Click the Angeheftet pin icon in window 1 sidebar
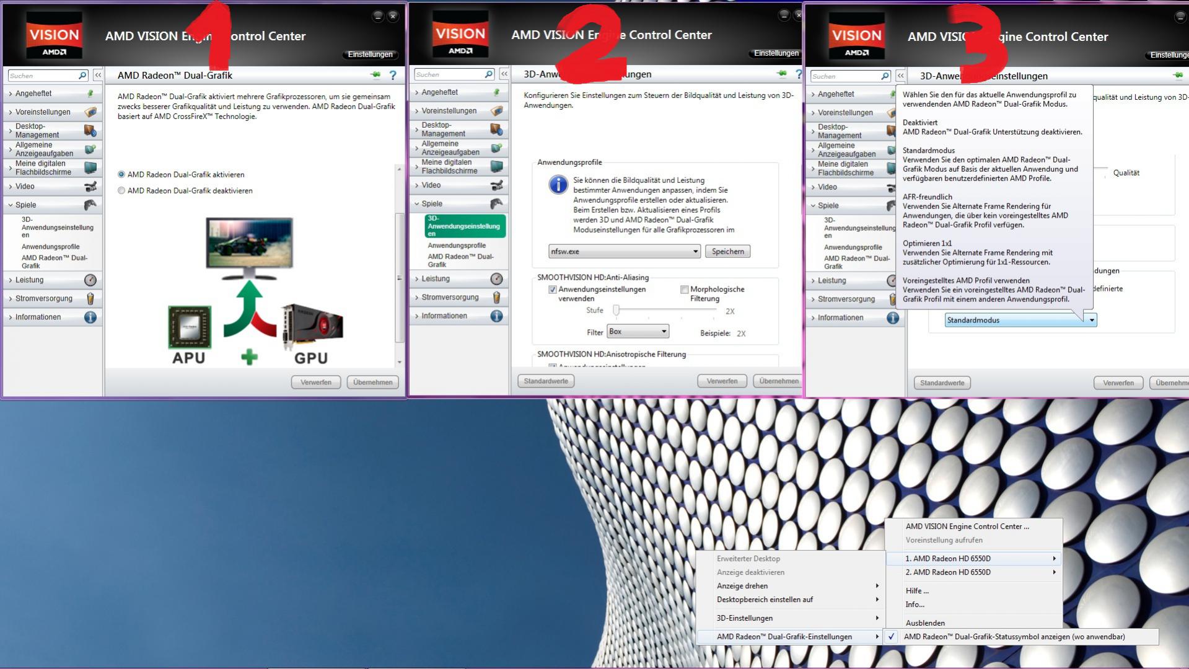The width and height of the screenshot is (1189, 669). [90, 94]
